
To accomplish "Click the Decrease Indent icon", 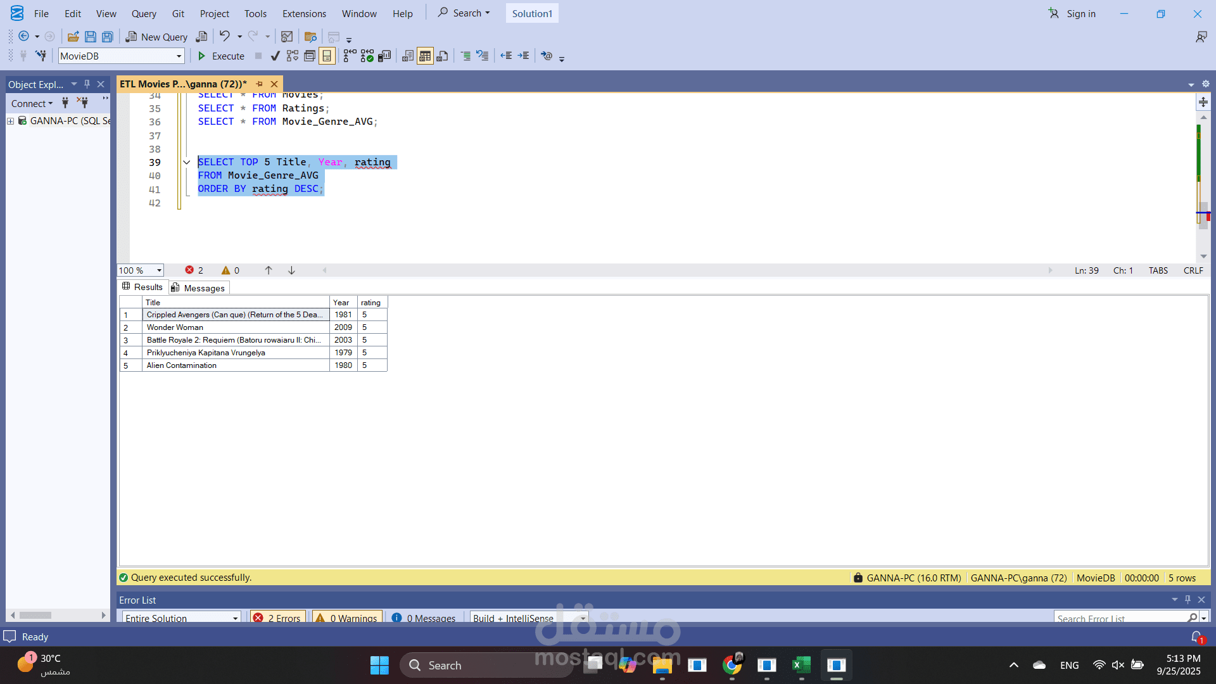I will pos(506,56).
